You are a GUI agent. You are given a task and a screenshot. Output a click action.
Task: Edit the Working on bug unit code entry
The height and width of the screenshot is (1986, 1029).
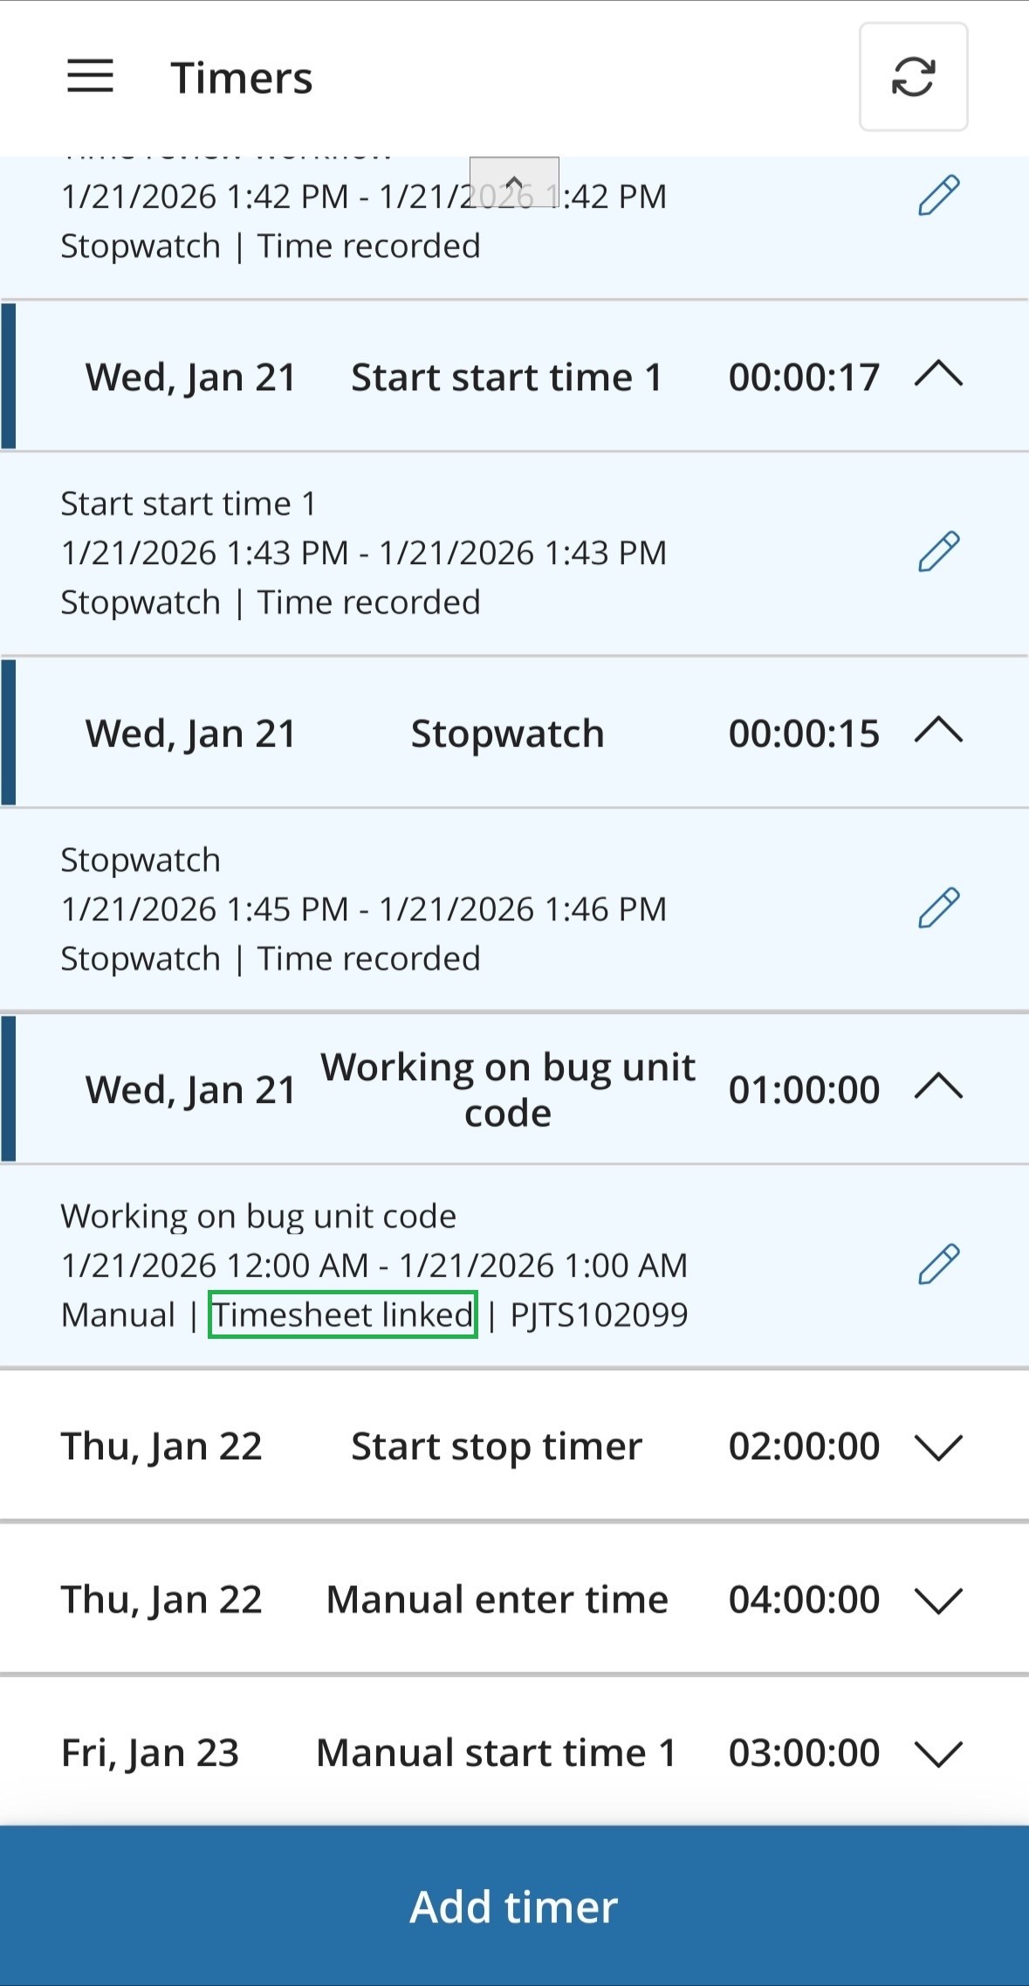(x=938, y=1265)
